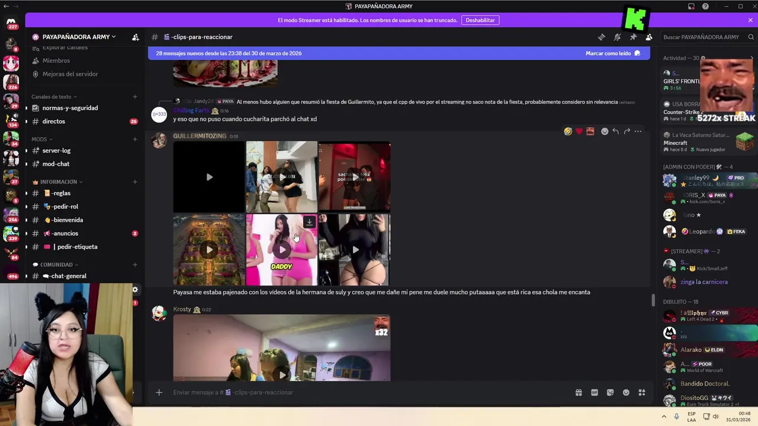Open the emoji picker in message bar

[626, 392]
